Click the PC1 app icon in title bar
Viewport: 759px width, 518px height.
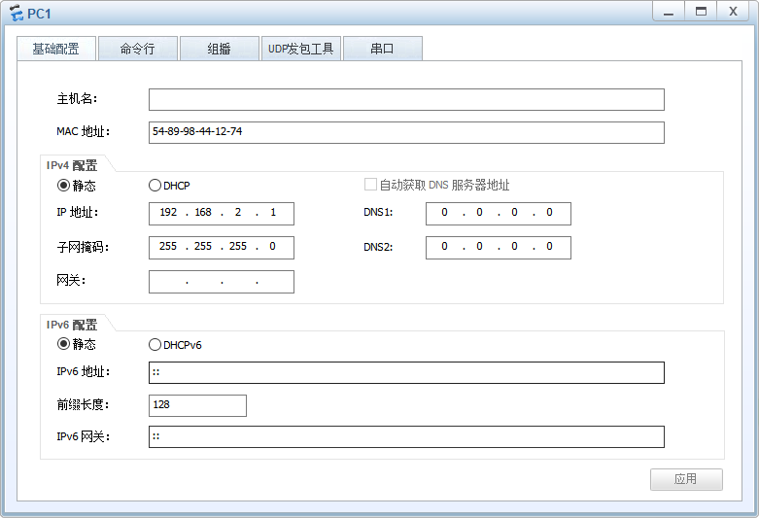(16, 13)
